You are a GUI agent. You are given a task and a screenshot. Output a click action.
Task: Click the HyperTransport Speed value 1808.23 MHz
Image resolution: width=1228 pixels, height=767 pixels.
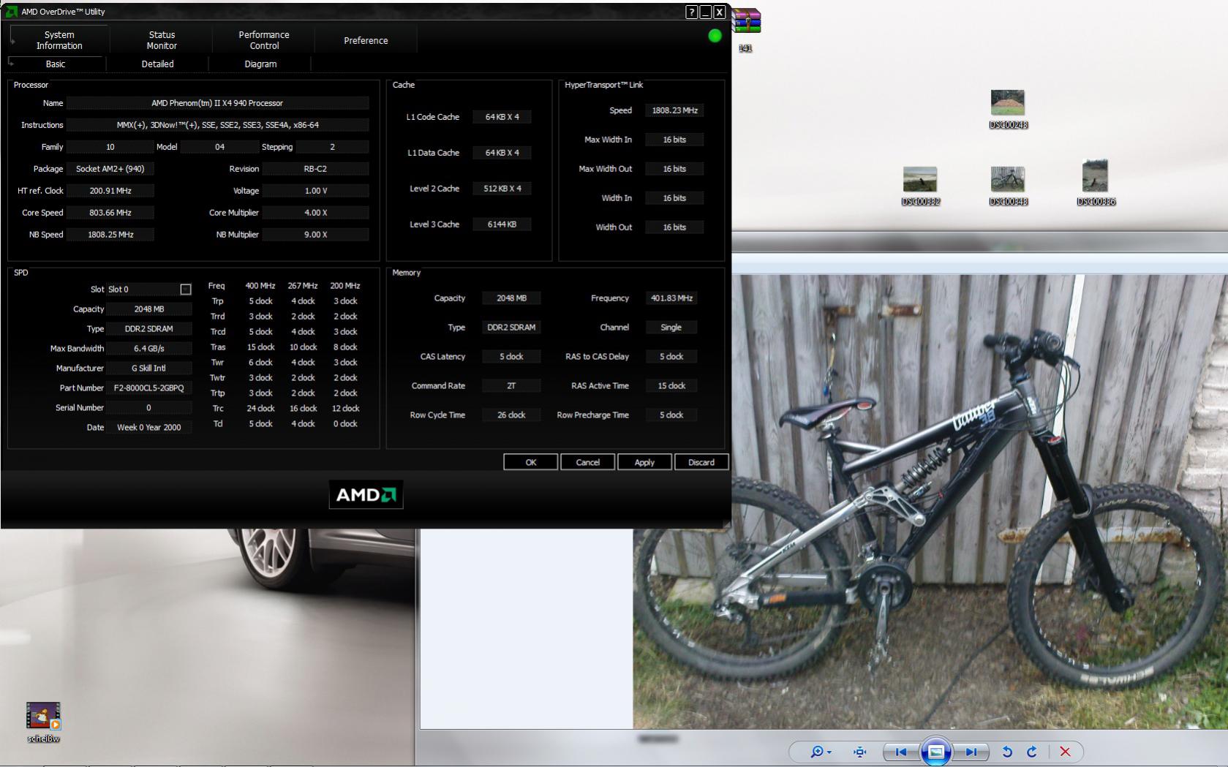(x=674, y=110)
